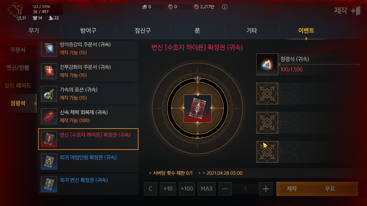The height and width of the screenshot is (206, 367).
Task: Select the 길드 레이드 side category
Action: point(18,85)
